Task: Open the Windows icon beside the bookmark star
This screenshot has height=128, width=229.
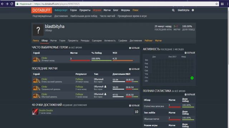Action: pyautogui.click(x=222, y=4)
